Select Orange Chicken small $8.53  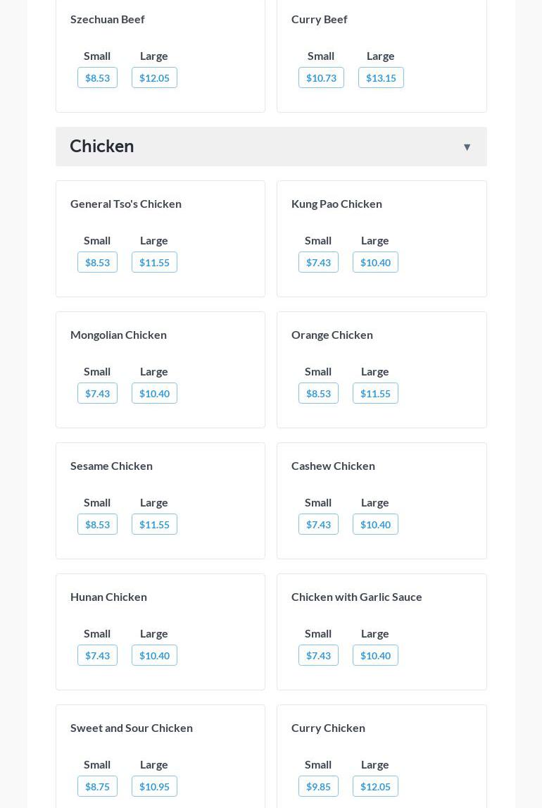pyautogui.click(x=318, y=393)
